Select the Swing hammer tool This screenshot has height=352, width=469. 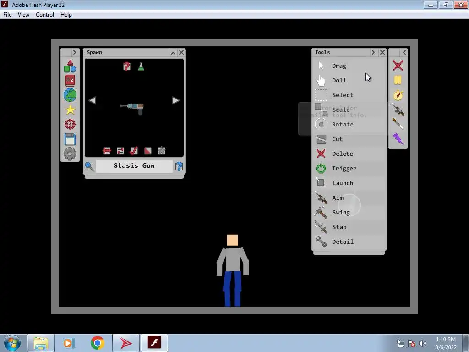coord(349,213)
